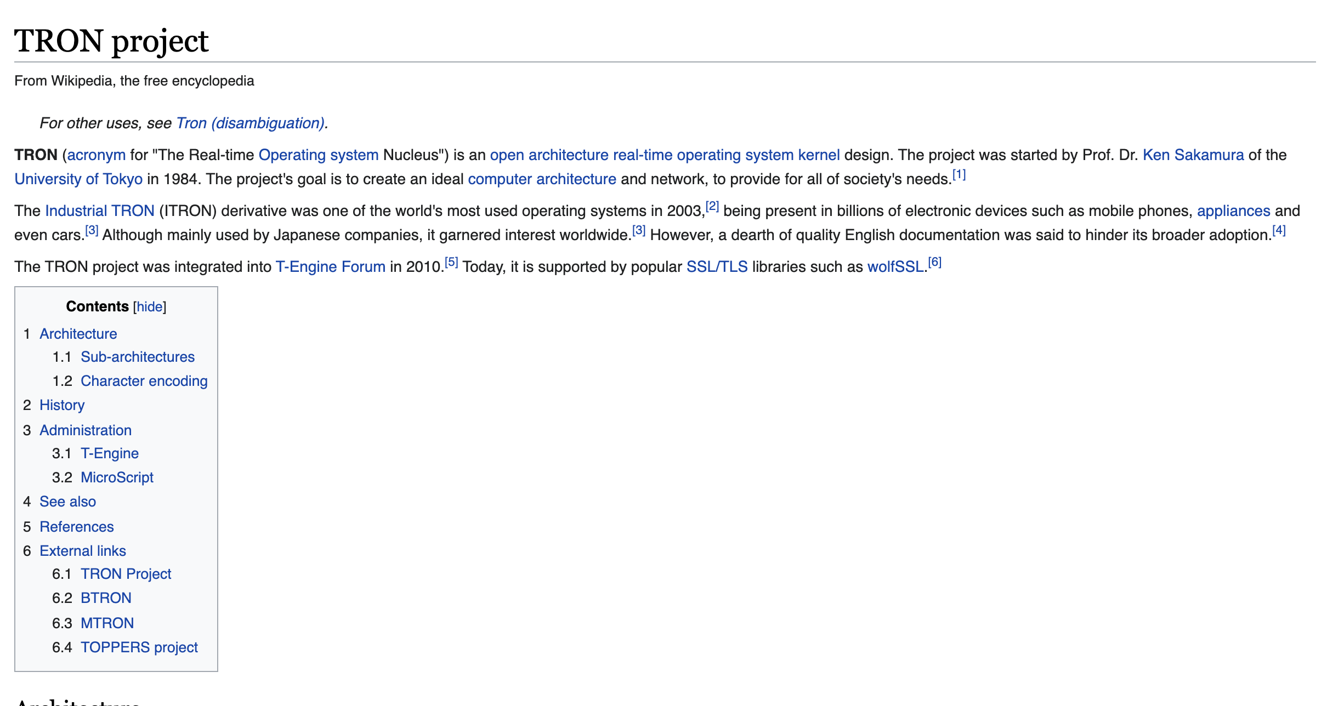
Task: Jump to citation [5]
Action: [451, 263]
